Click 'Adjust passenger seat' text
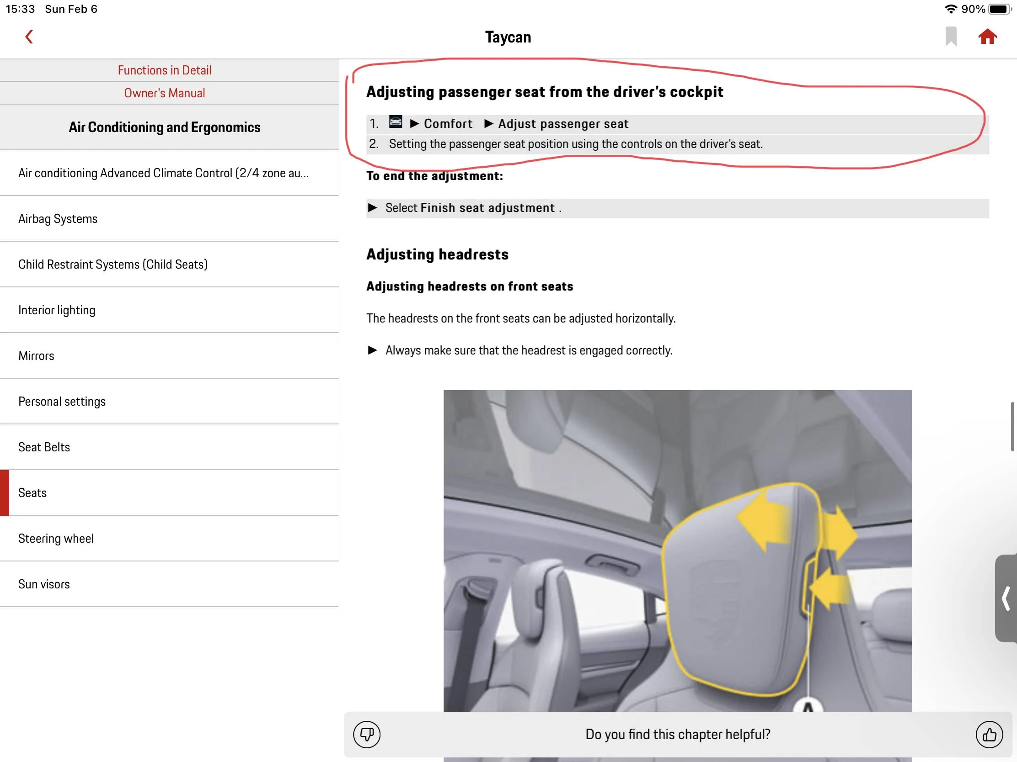The width and height of the screenshot is (1017, 762). coord(563,123)
